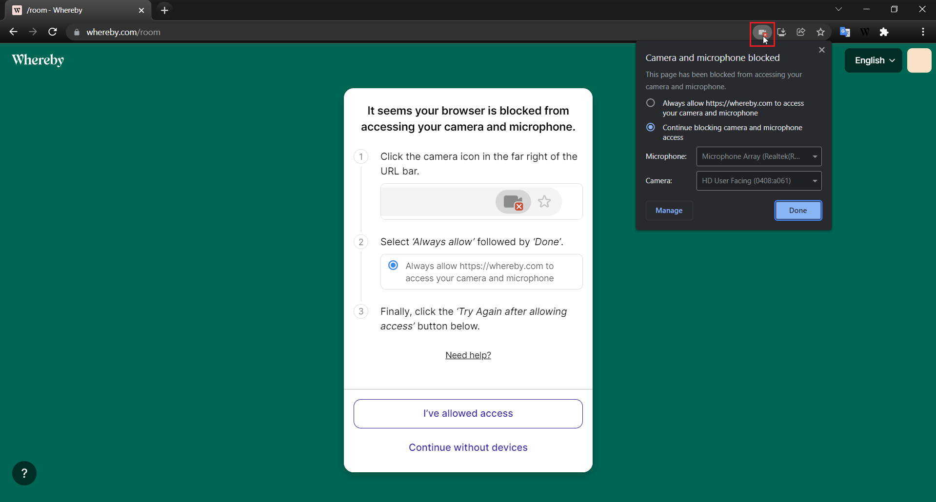Click step 3 text 'Finally, click the Try Again'
The width and height of the screenshot is (936, 502).
tap(474, 319)
